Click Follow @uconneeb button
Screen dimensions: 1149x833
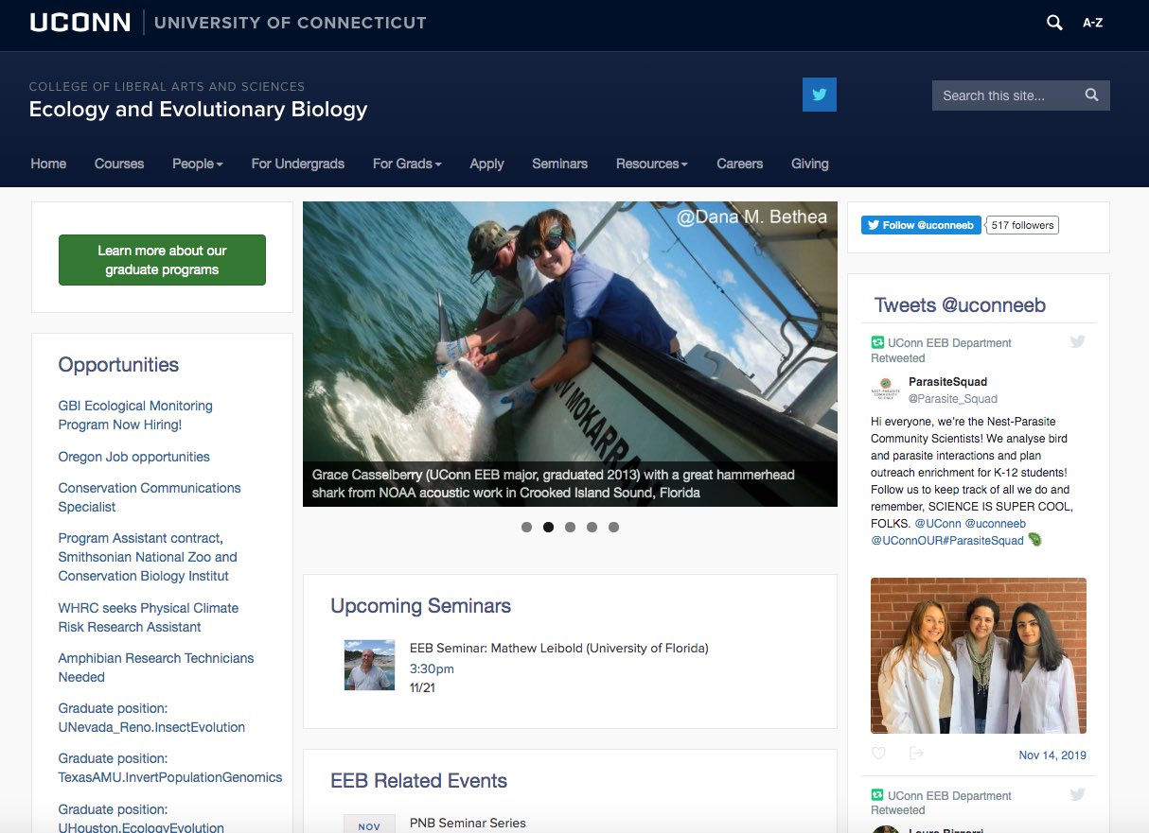pos(919,225)
